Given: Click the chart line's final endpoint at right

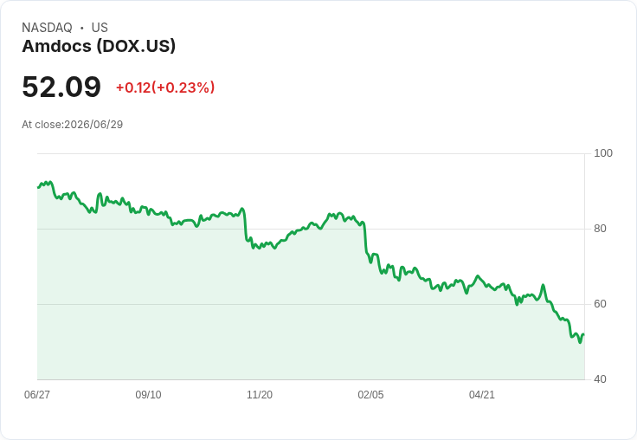Looking at the screenshot, I should (584, 334).
